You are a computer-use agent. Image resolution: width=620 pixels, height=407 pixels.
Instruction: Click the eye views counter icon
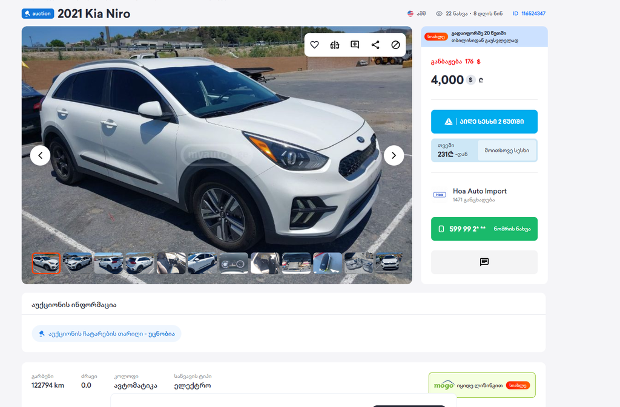tap(439, 13)
